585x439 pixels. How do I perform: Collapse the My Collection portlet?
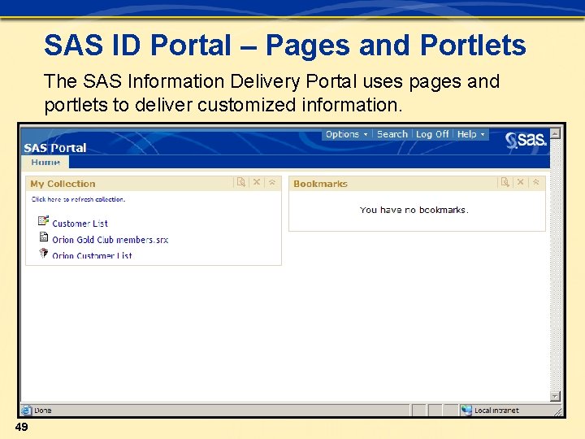(272, 182)
